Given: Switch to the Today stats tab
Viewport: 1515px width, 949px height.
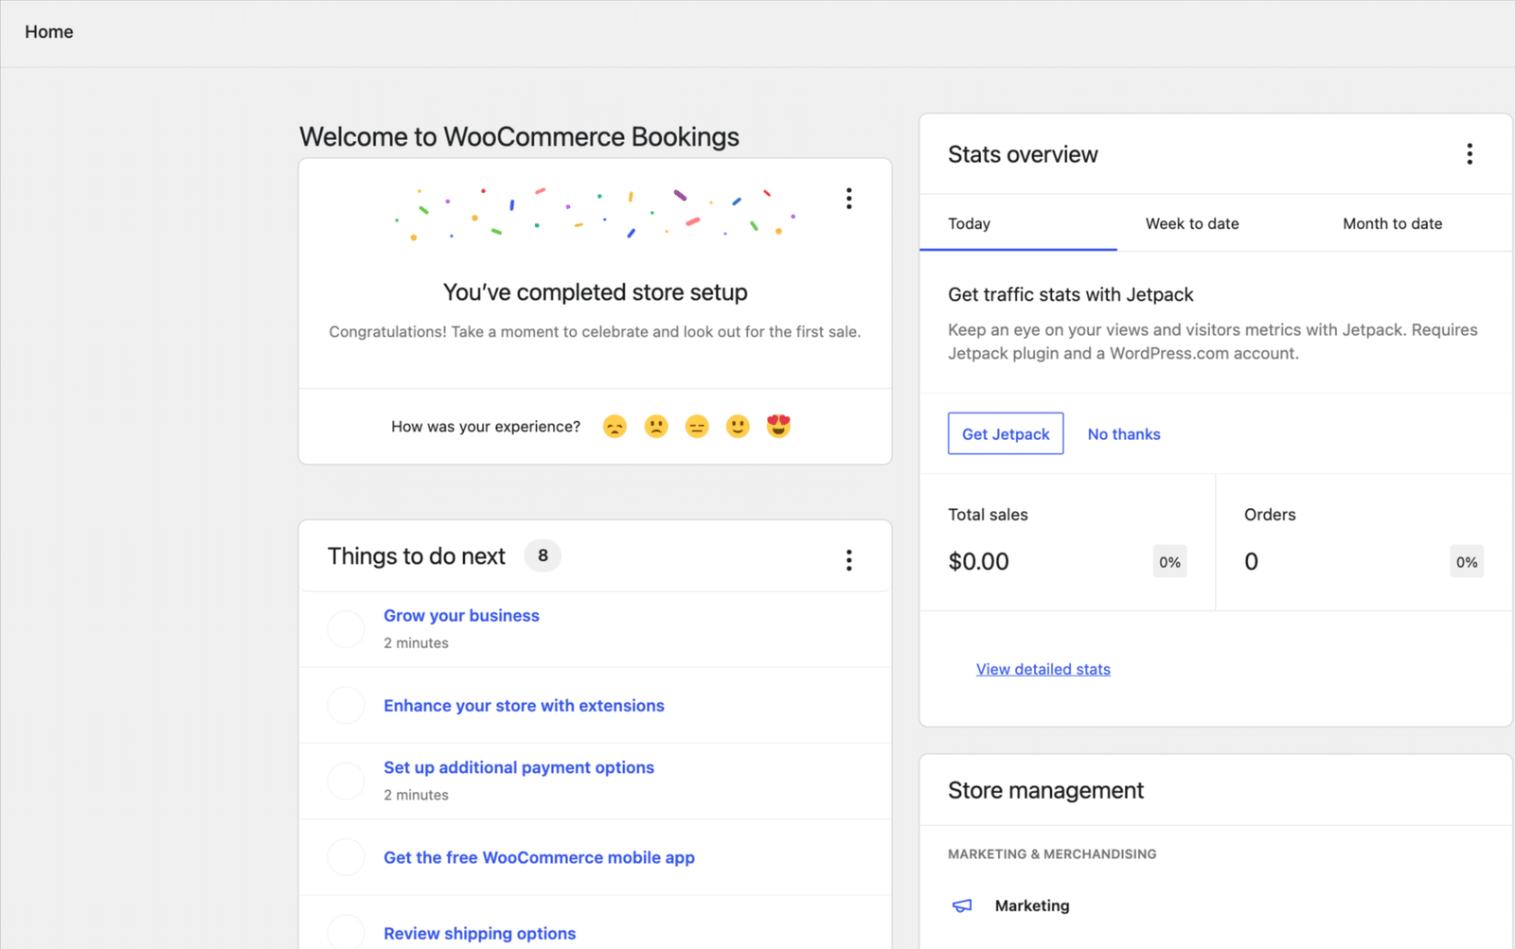Looking at the screenshot, I should [1018, 224].
